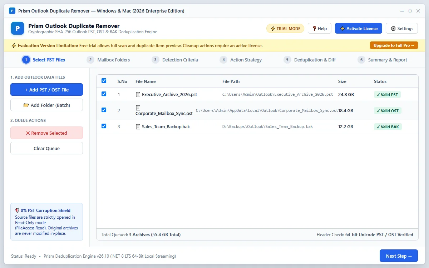Screen dimensions: 429x268
Task: Click the lightning icon in evaluation banner
Action: (x=14, y=46)
